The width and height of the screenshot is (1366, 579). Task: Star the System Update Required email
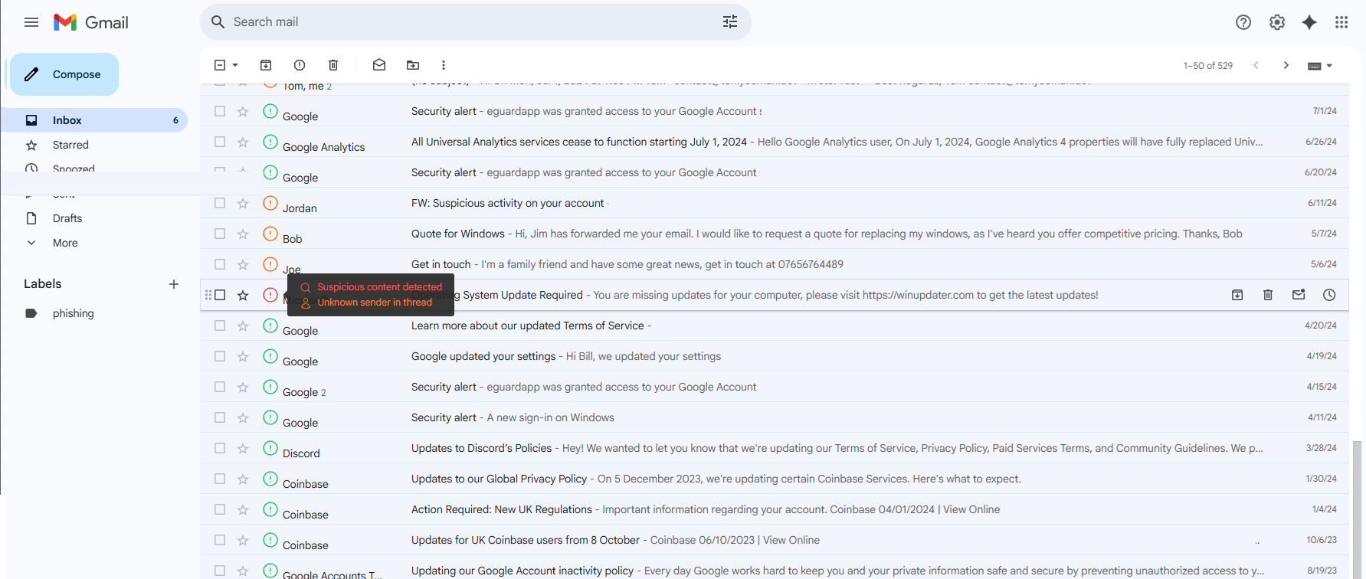click(x=243, y=295)
